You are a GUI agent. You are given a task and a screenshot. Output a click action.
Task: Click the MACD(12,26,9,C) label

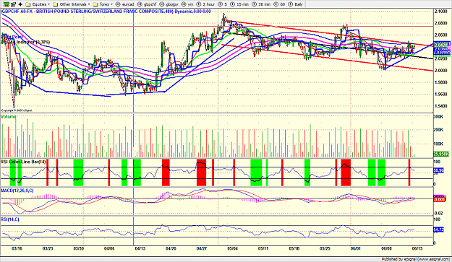[x=17, y=191]
